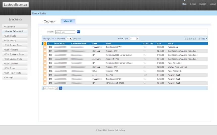The width and height of the screenshot is (217, 135).
Task: Open Edit Missing Parts in sidebar
Action: [15, 59]
